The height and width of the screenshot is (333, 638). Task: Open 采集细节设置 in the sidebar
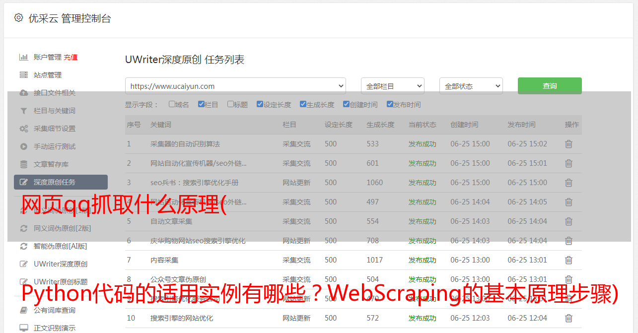[55, 129]
